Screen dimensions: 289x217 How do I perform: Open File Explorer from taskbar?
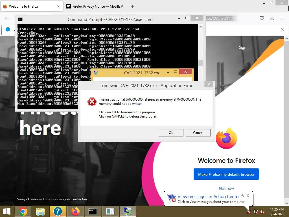[x=40, y=211]
